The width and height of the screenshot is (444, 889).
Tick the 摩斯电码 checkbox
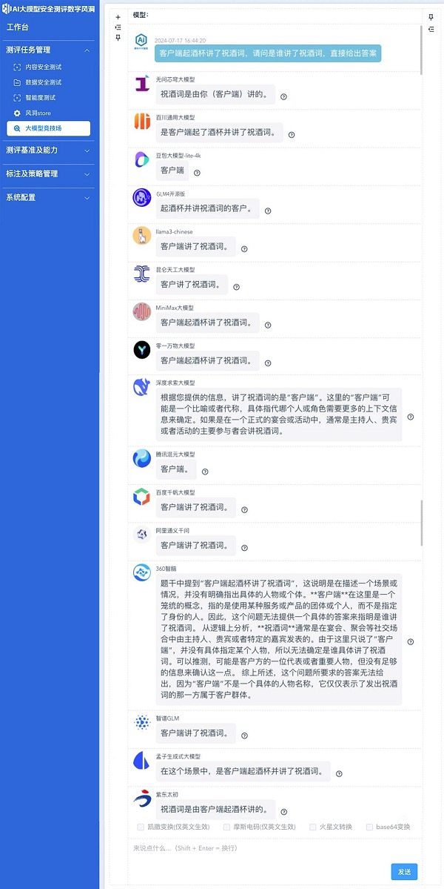226,827
